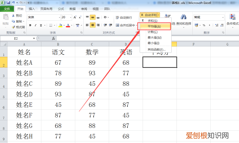Choose Min (最小值) from the menu
The width and height of the screenshot is (239, 143).
156,43
